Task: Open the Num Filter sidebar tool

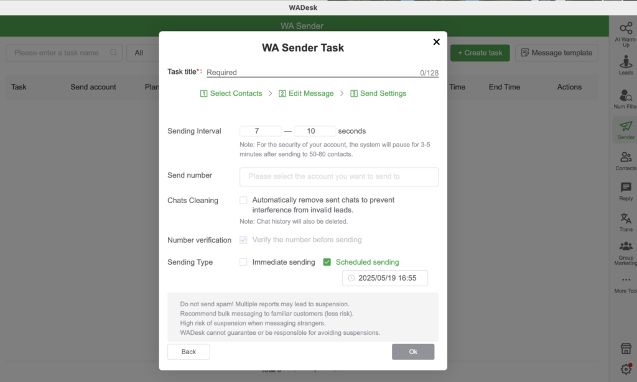Action: 626,96
